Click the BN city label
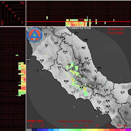This screenshot has width=131, height=131. coord(108,101)
